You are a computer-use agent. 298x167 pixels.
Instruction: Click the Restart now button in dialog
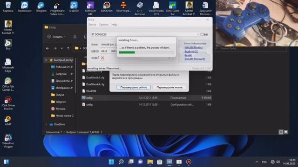tap(134, 87)
